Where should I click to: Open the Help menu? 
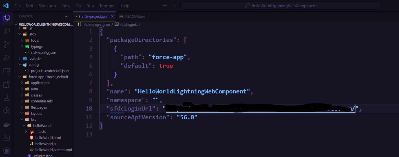125,6
